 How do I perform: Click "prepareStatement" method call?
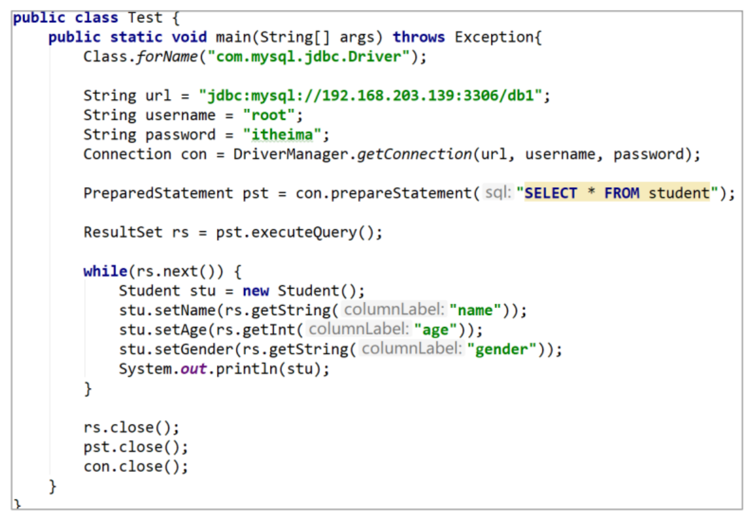401,193
